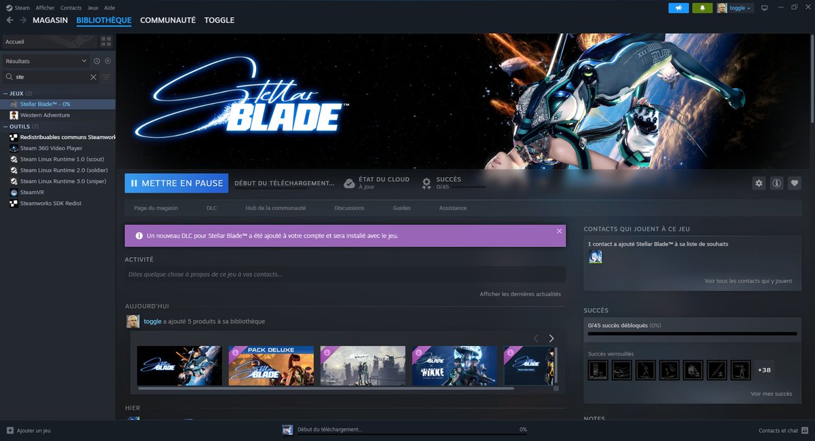
Task: Click the bottom download progress bar
Action: coord(412,434)
